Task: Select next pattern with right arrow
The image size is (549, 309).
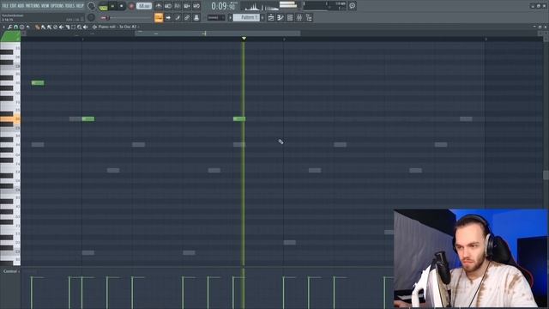Action: 262,17
